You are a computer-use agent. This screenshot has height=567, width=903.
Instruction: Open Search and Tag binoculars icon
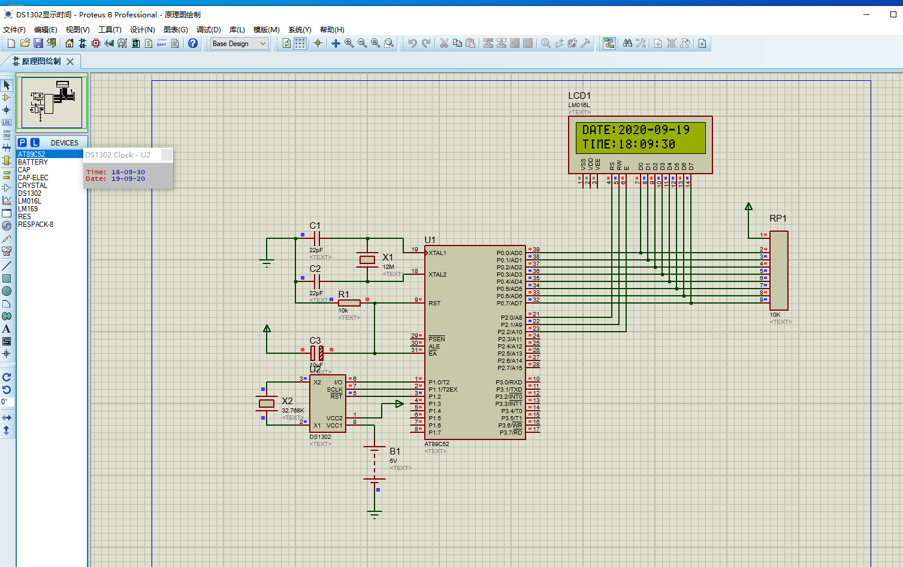[x=627, y=43]
